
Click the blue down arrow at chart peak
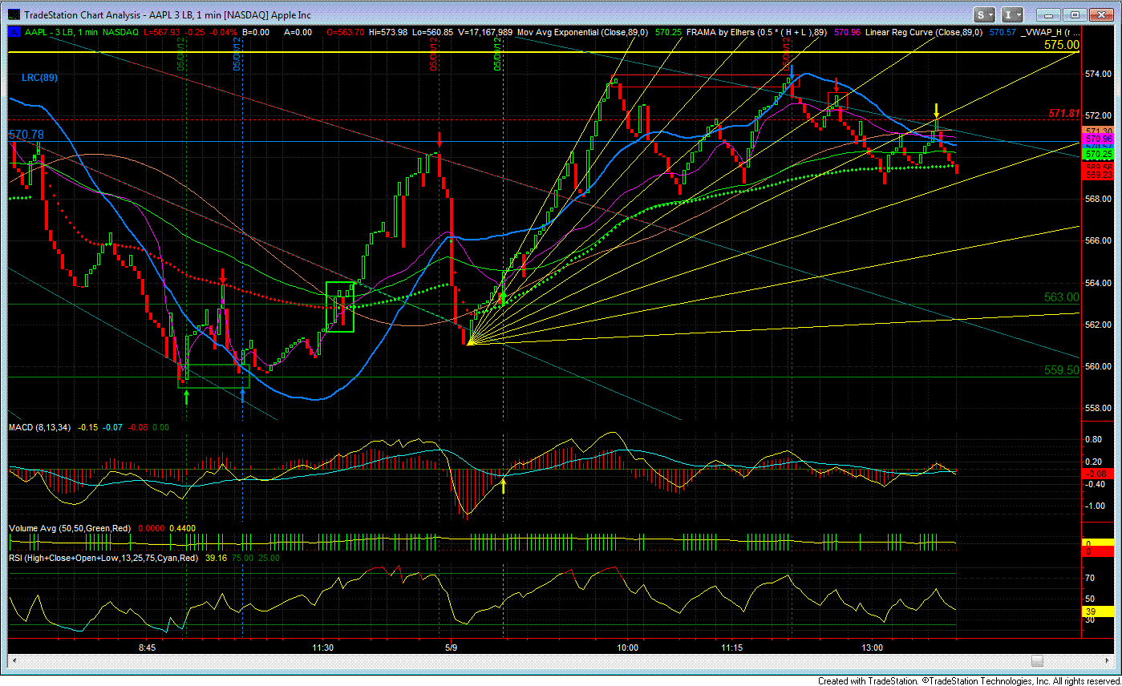click(x=792, y=74)
